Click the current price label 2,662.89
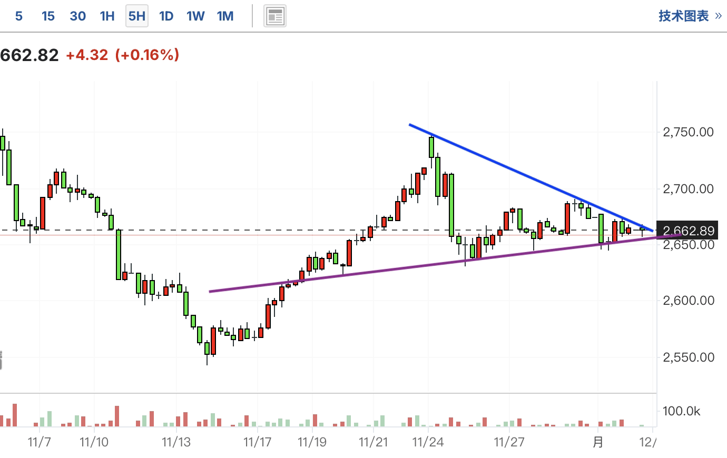Viewport: 727px width, 458px height. click(x=689, y=231)
